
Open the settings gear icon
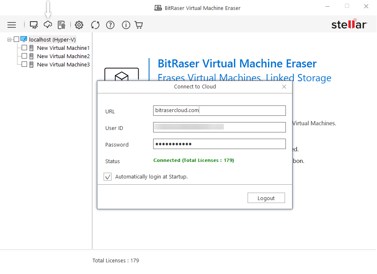click(79, 25)
